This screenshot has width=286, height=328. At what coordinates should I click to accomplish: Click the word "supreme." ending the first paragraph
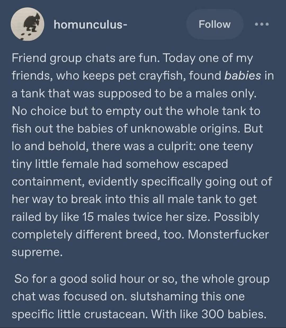[37, 252]
